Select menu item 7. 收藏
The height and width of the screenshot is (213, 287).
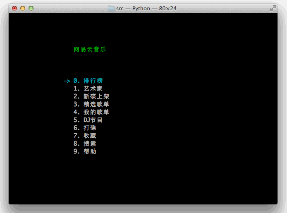[85, 136]
